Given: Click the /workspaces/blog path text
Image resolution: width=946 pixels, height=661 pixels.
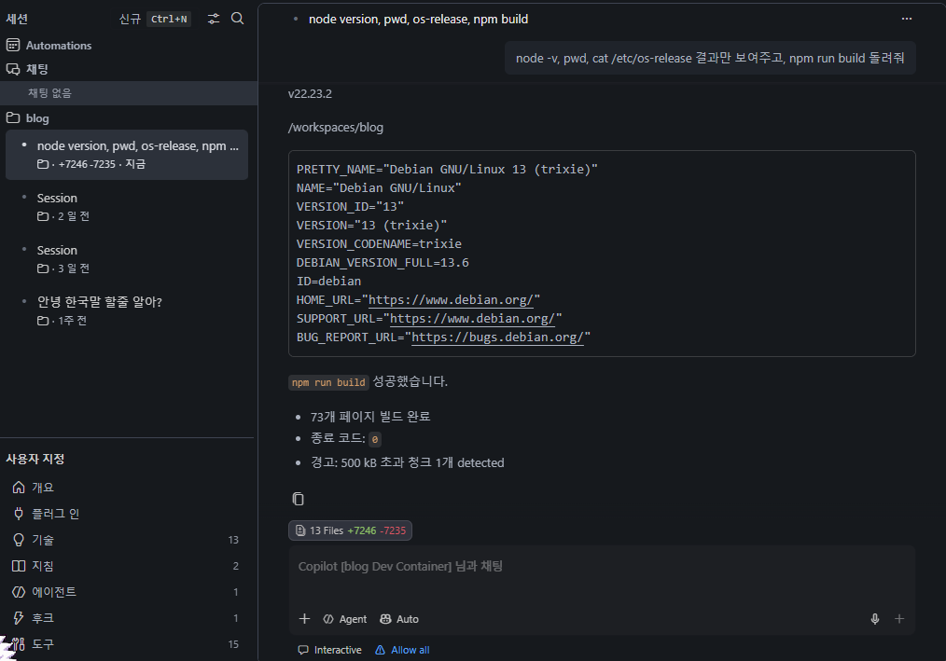Looking at the screenshot, I should [x=336, y=127].
